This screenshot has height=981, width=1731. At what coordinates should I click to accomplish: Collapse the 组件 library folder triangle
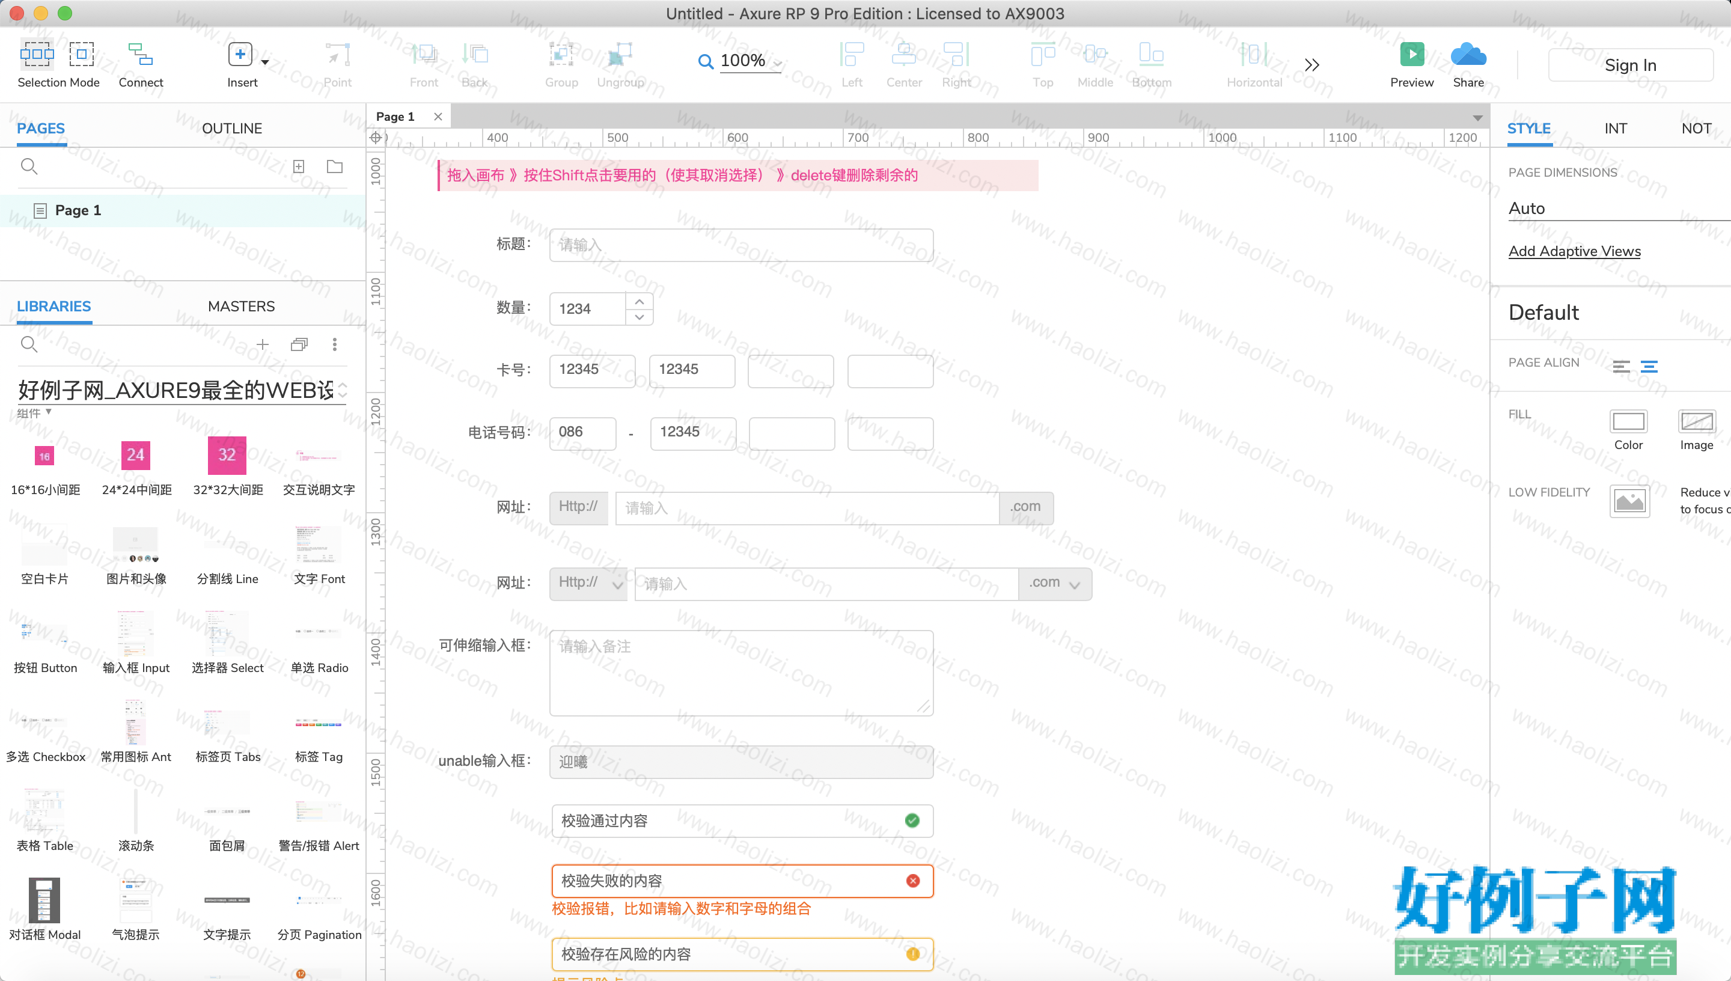tap(49, 412)
